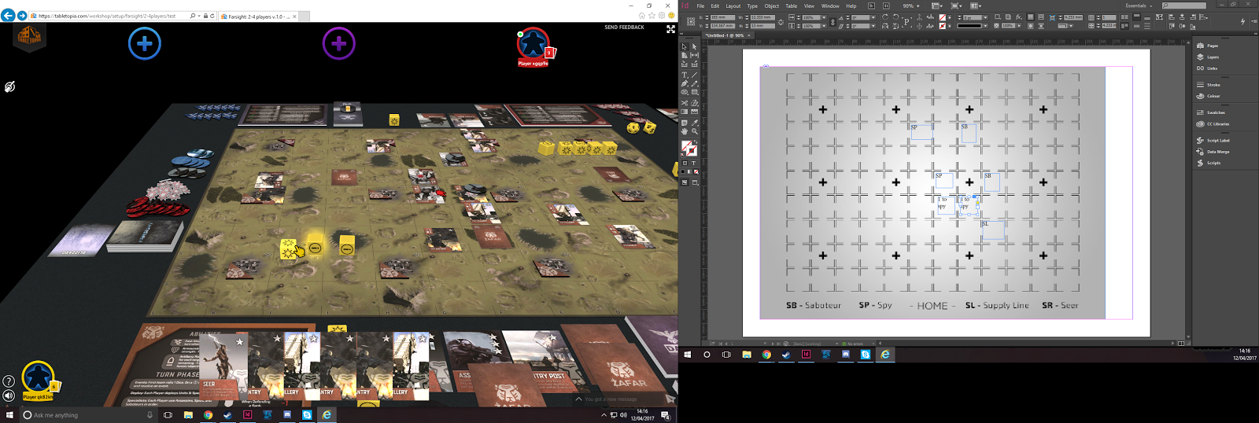This screenshot has width=1259, height=423.
Task: Open the Script Label panel
Action: click(x=1213, y=140)
